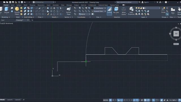Switch to the Mesh ribbon tab

point(25,5)
